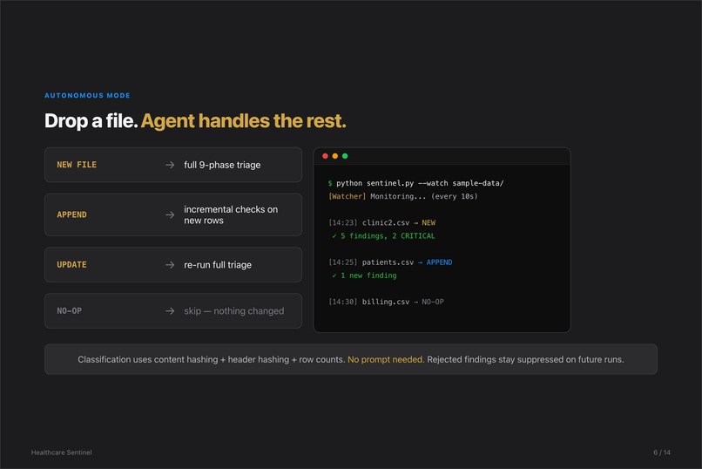Click the '[14:30]' timestamp
Screen dimensions: 702x469
point(343,302)
